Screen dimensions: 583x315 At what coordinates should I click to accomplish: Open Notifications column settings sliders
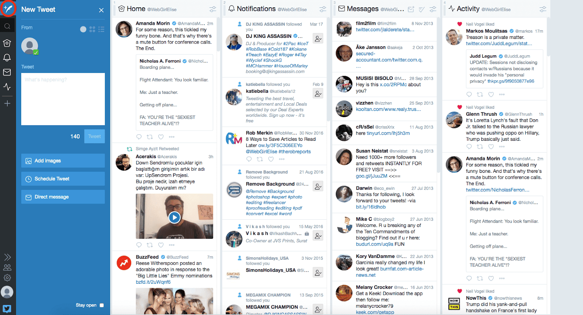[x=323, y=9]
